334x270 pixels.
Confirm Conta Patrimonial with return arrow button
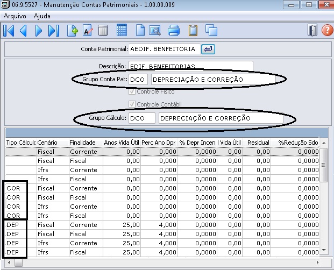[208, 49]
